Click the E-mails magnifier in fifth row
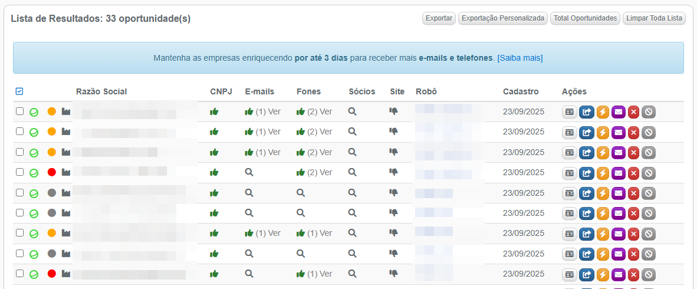Image resolution: width=697 pixels, height=289 pixels. pos(249,193)
